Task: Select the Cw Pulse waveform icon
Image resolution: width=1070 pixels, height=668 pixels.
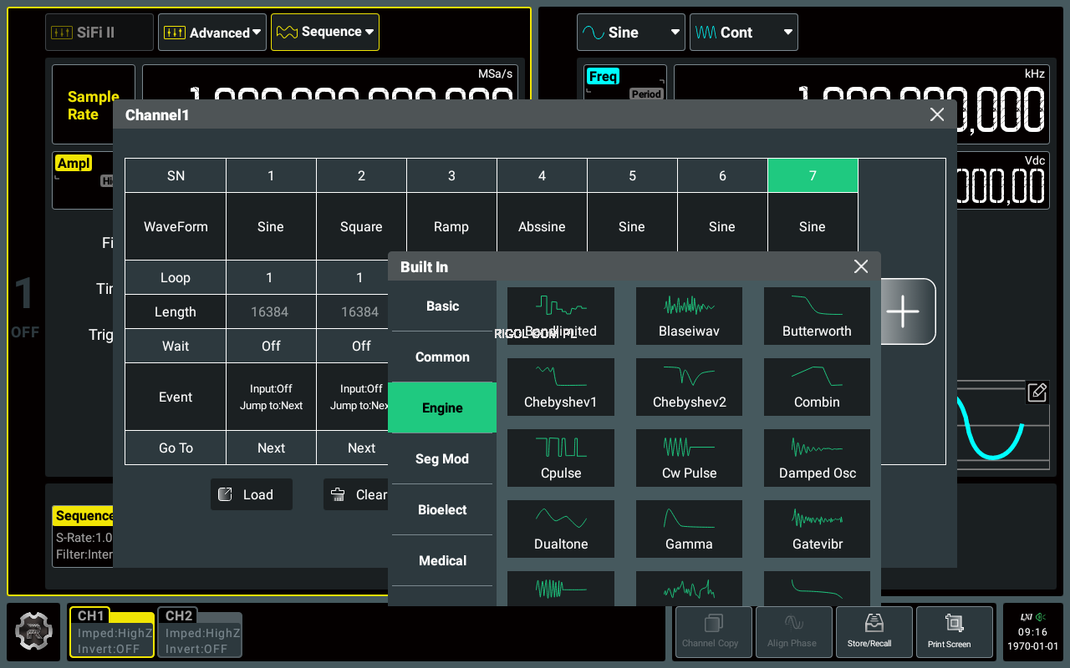Action: click(x=689, y=458)
